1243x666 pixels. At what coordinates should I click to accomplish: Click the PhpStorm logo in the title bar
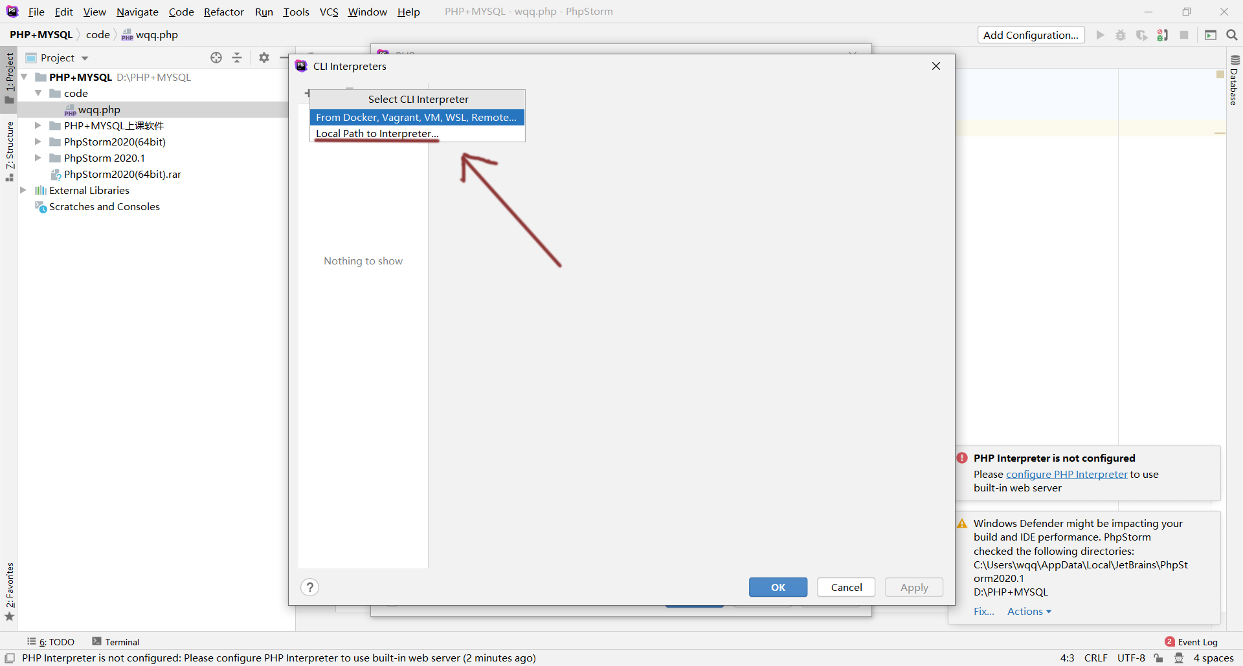(x=12, y=12)
